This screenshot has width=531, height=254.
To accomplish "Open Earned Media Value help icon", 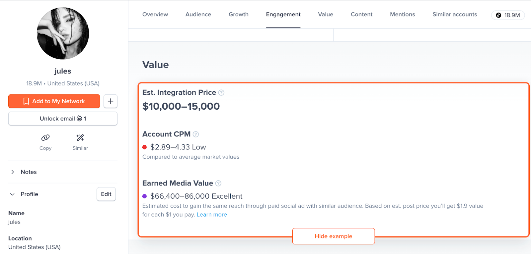I will click(x=218, y=183).
